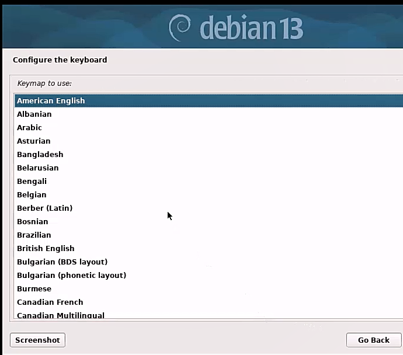Select the Bangladesh keymap
This screenshot has height=355, width=403.
click(40, 154)
